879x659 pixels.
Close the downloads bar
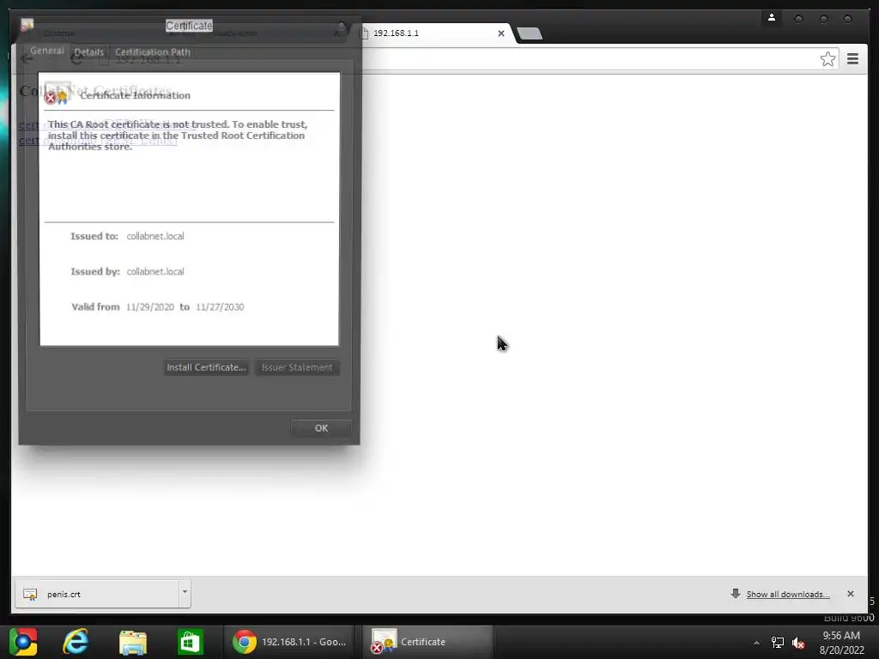click(x=851, y=594)
